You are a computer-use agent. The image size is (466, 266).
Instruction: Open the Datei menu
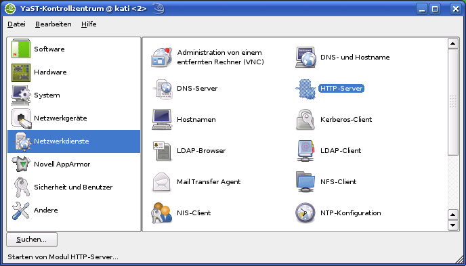[x=16, y=24]
